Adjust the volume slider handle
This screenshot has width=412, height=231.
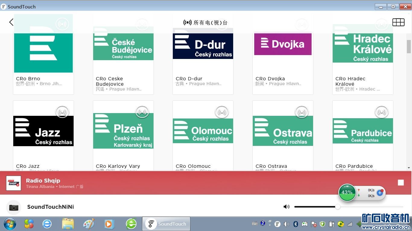click(338, 207)
